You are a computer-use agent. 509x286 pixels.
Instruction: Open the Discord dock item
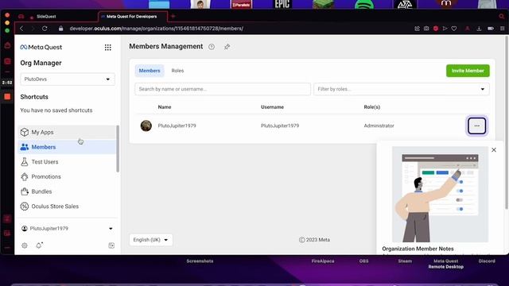pos(487,261)
